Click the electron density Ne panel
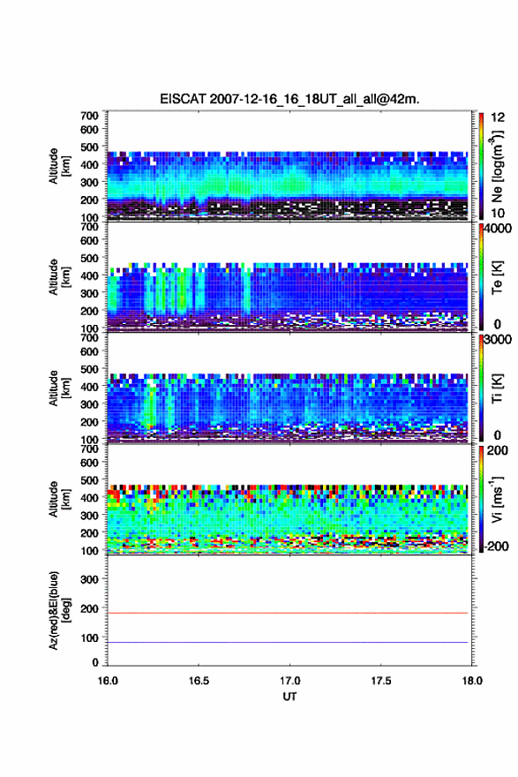Screen dimensions: 518x777 [x=289, y=166]
